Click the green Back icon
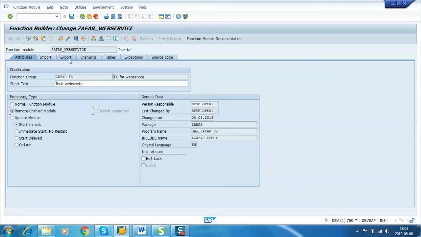This screenshot has width=421, height=237. click(x=82, y=16)
